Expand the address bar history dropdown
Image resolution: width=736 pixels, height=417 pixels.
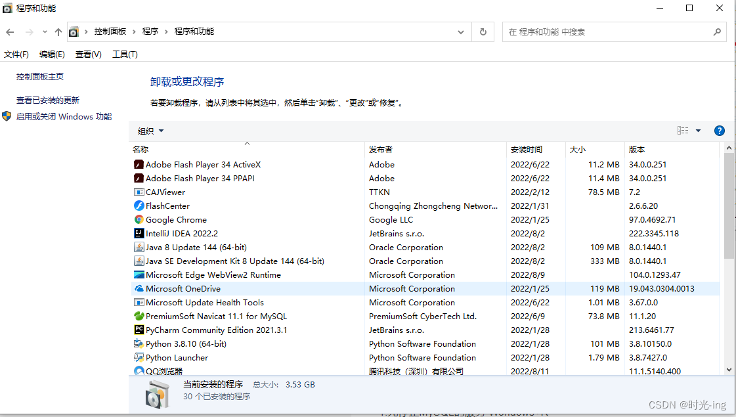point(461,32)
